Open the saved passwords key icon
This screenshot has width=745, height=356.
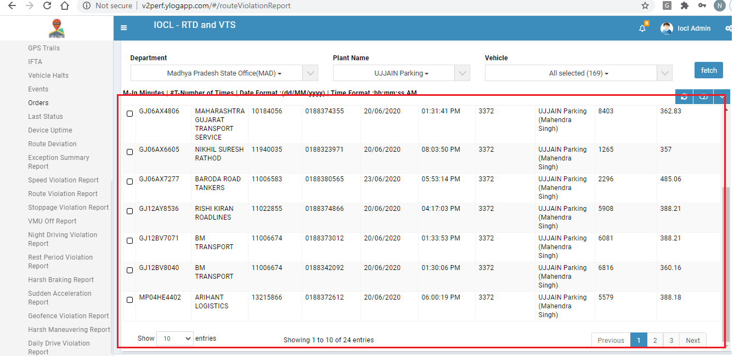click(702, 5)
